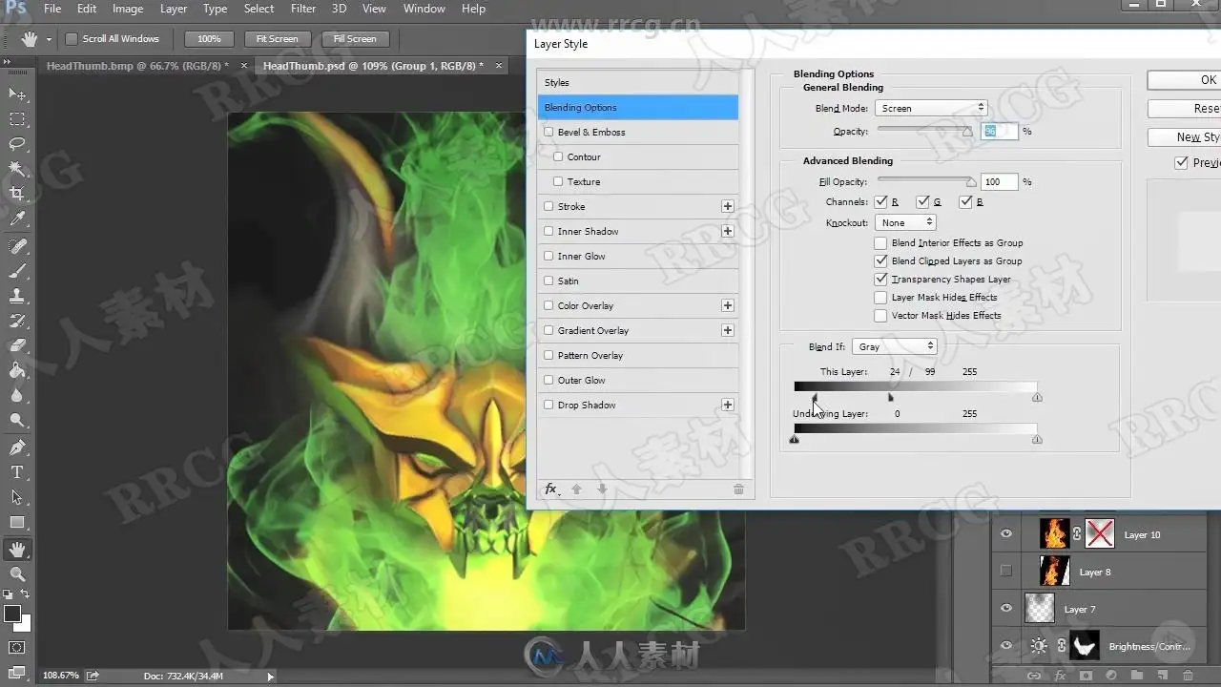Image resolution: width=1221 pixels, height=687 pixels.
Task: Hide Layer 10 using its eye icon
Action: pyautogui.click(x=1005, y=534)
